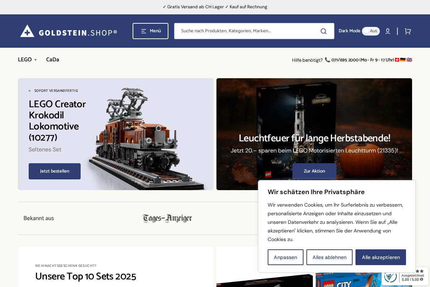Screen dimensions: 430x287
Task: Enable Dark Mode with the Aus toggle
Action: coord(371,31)
